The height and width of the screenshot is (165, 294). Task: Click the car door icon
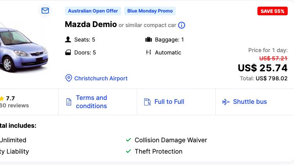click(x=68, y=53)
